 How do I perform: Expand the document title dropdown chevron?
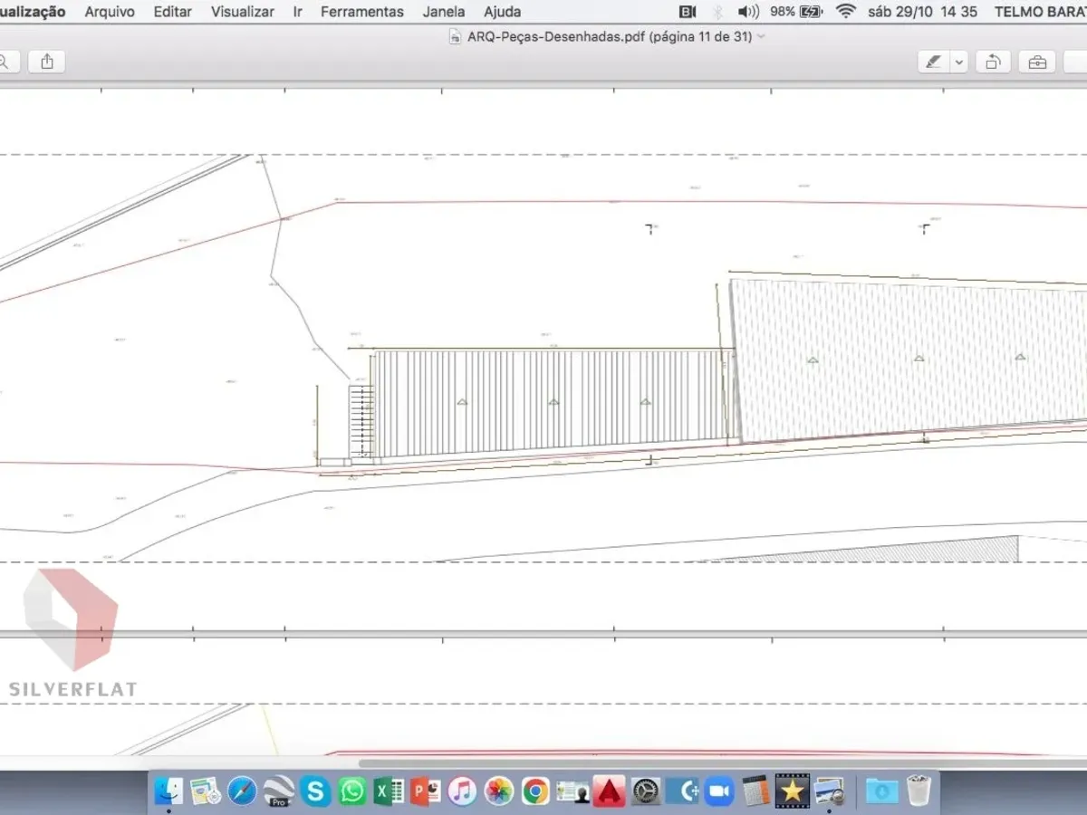(761, 37)
